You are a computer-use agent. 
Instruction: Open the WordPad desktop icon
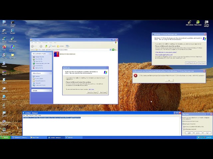tap(4, 81)
